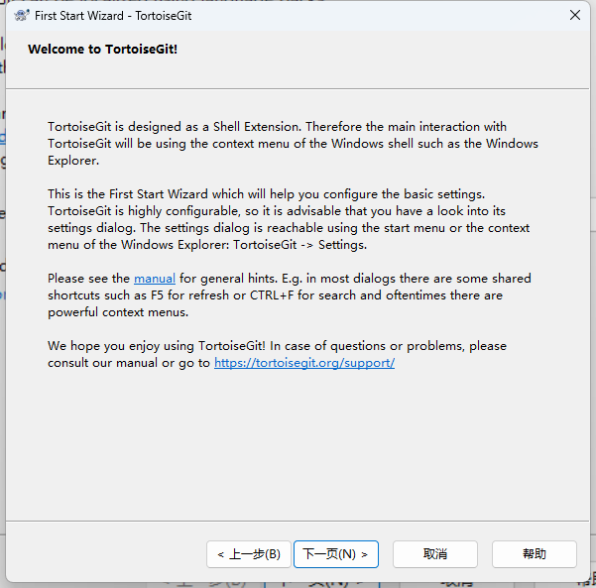
Task: Open the tortoisegit.org support link
Action: click(304, 363)
